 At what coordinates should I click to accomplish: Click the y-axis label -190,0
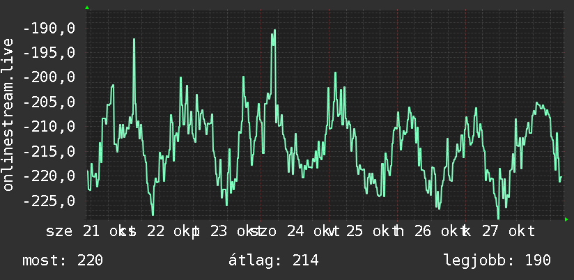(x=49, y=28)
